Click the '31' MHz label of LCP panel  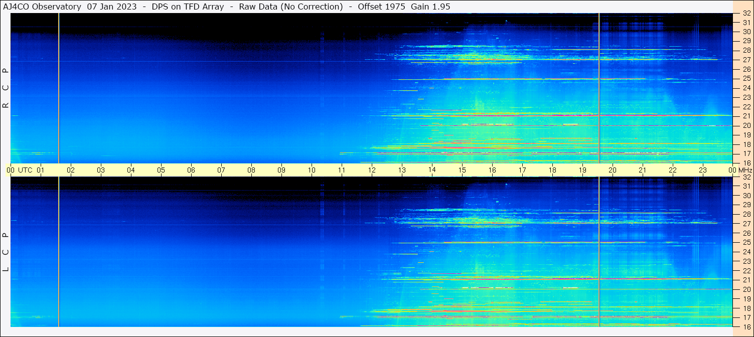point(746,186)
